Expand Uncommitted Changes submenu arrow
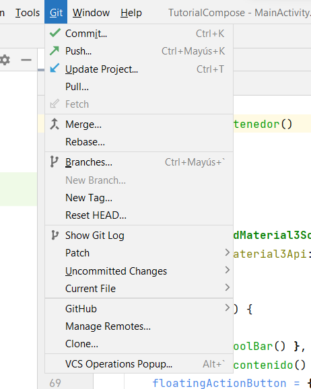The image size is (311, 389). 227,270
